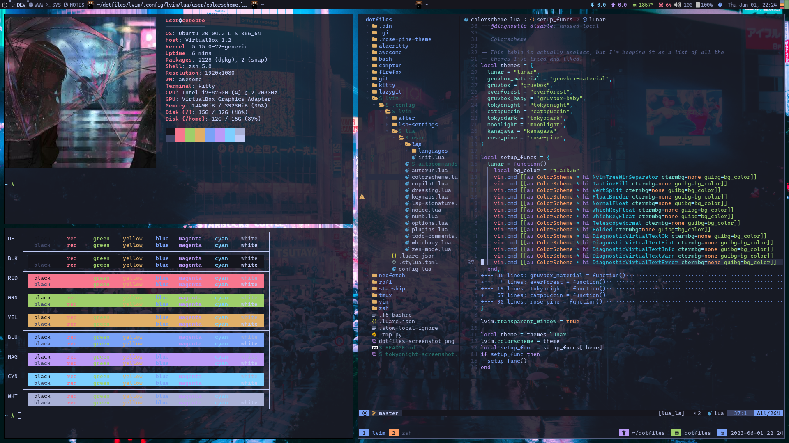
Task: Click the warning triangle diagnostic sign
Action: tap(362, 197)
